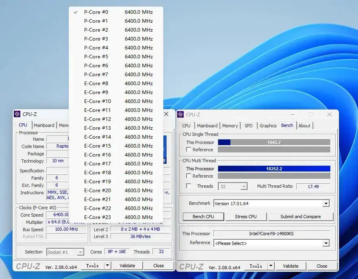This screenshot has width=358, height=279.
Task: Expand Tools arrow in right CPU-Z window
Action: coord(271,266)
